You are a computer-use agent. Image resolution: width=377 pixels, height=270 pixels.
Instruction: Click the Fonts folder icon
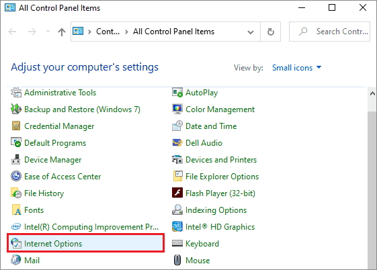tap(16, 210)
